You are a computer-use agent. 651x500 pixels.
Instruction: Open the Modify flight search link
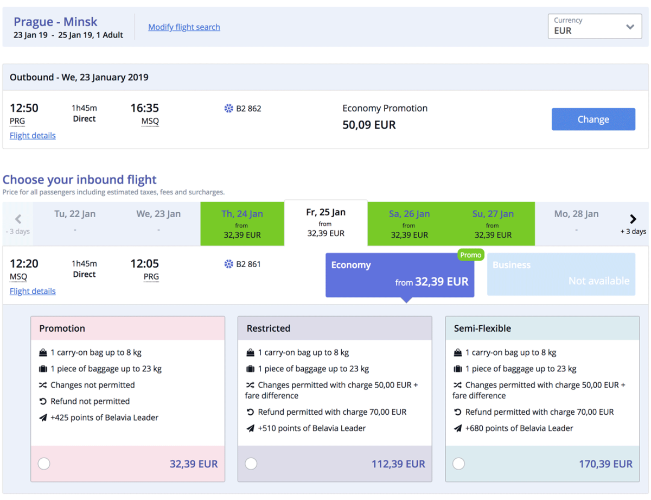pos(184,27)
